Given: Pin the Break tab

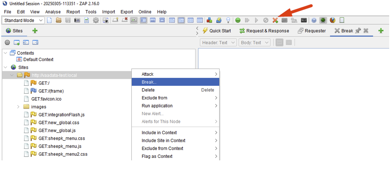Looking at the screenshot, I should 358,31.
